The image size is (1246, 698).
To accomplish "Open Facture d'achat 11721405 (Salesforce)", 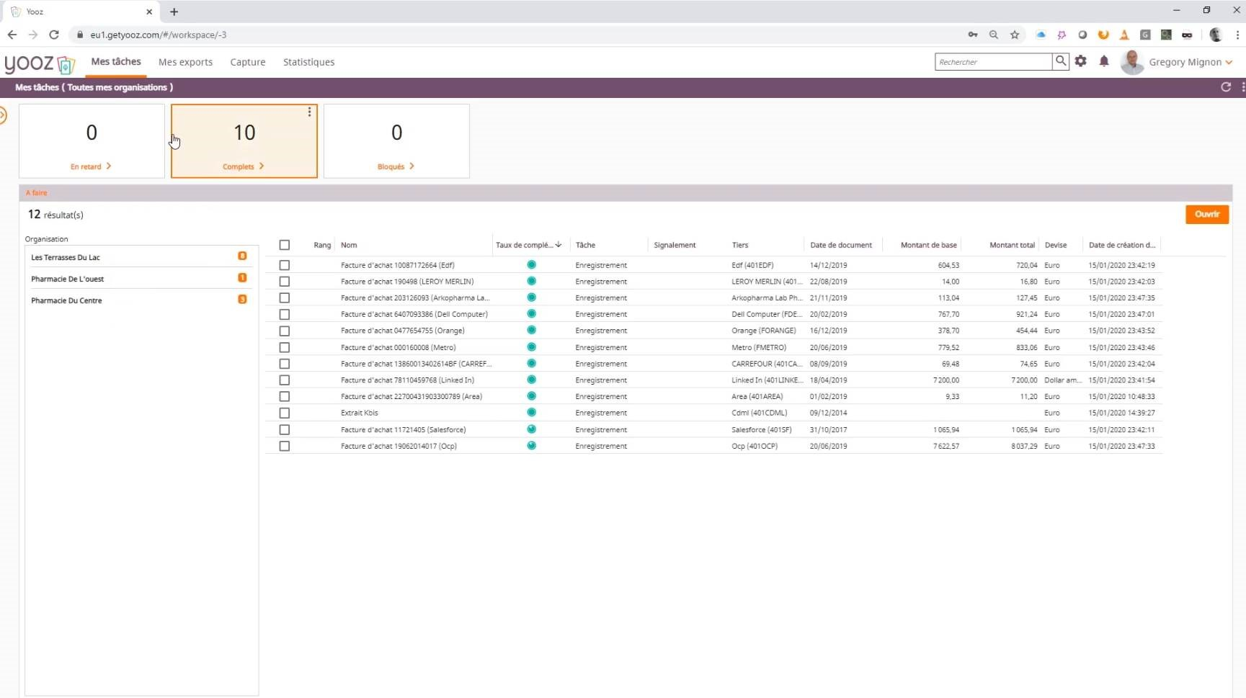I will 403,430.
